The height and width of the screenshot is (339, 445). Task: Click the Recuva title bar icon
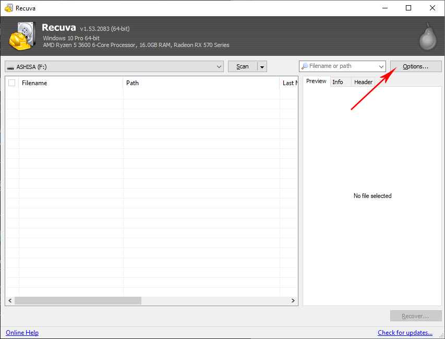(9, 8)
